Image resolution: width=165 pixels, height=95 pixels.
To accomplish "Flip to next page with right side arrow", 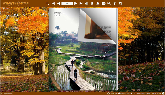I will pyautogui.click(x=161, y=49).
